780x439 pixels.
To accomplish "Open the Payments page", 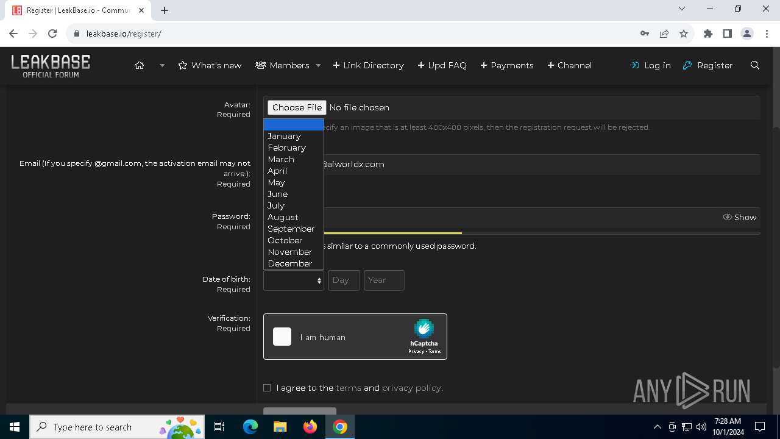I will pyautogui.click(x=507, y=65).
